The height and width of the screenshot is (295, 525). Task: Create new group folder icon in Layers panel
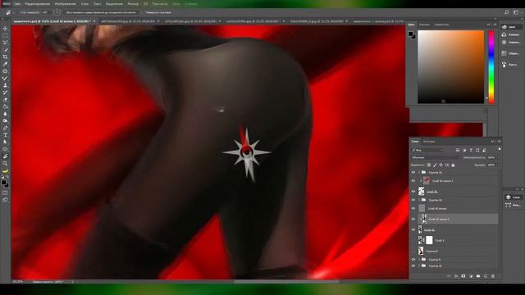coord(478,276)
